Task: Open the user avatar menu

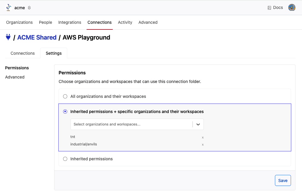Action: tap(292, 8)
